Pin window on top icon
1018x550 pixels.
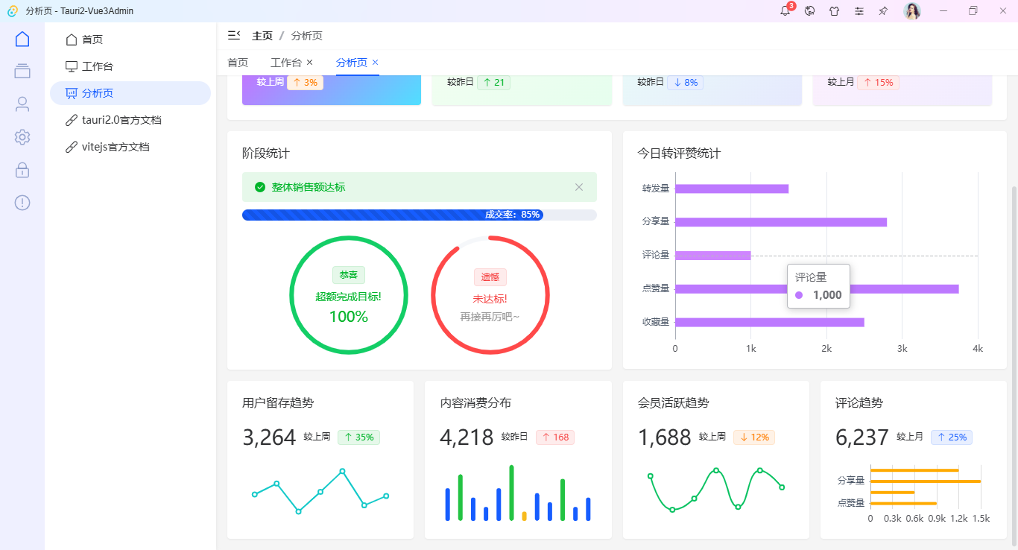point(884,11)
